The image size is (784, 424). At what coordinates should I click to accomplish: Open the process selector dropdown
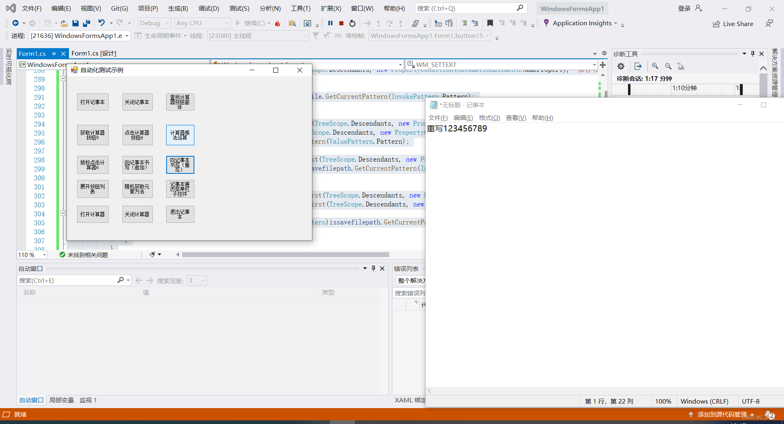80,36
